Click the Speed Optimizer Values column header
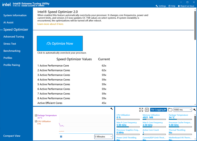197x141 pixels. [x=74, y=59]
